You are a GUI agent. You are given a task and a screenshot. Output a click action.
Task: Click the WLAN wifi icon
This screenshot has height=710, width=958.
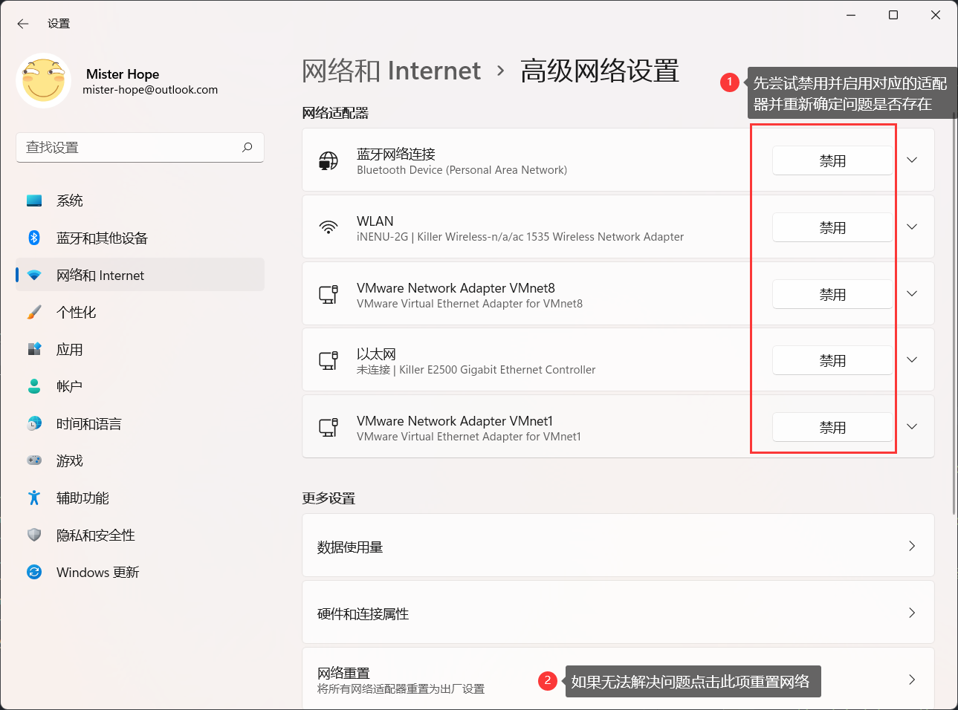tap(328, 227)
